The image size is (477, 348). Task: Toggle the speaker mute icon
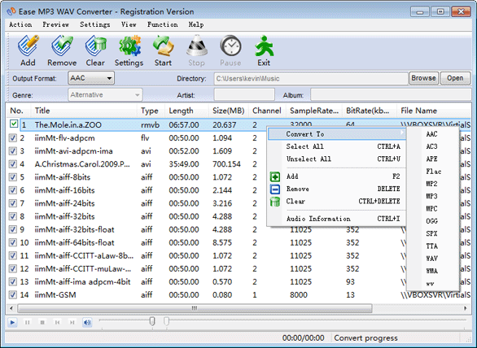(87, 322)
